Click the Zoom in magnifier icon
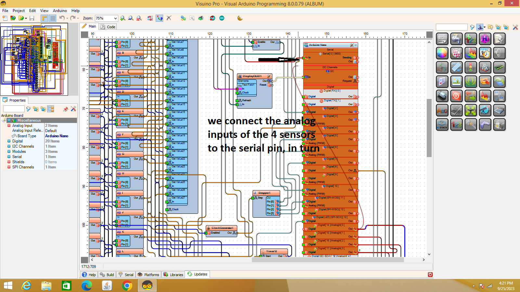 point(123,18)
